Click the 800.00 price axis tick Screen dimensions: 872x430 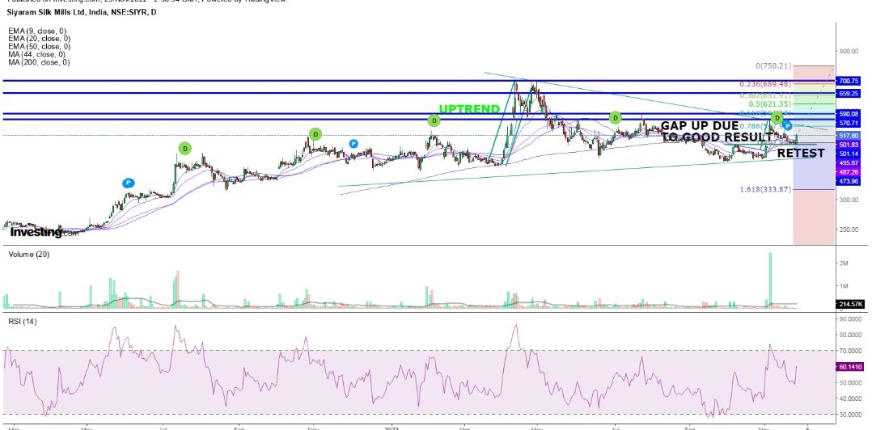[x=849, y=52]
